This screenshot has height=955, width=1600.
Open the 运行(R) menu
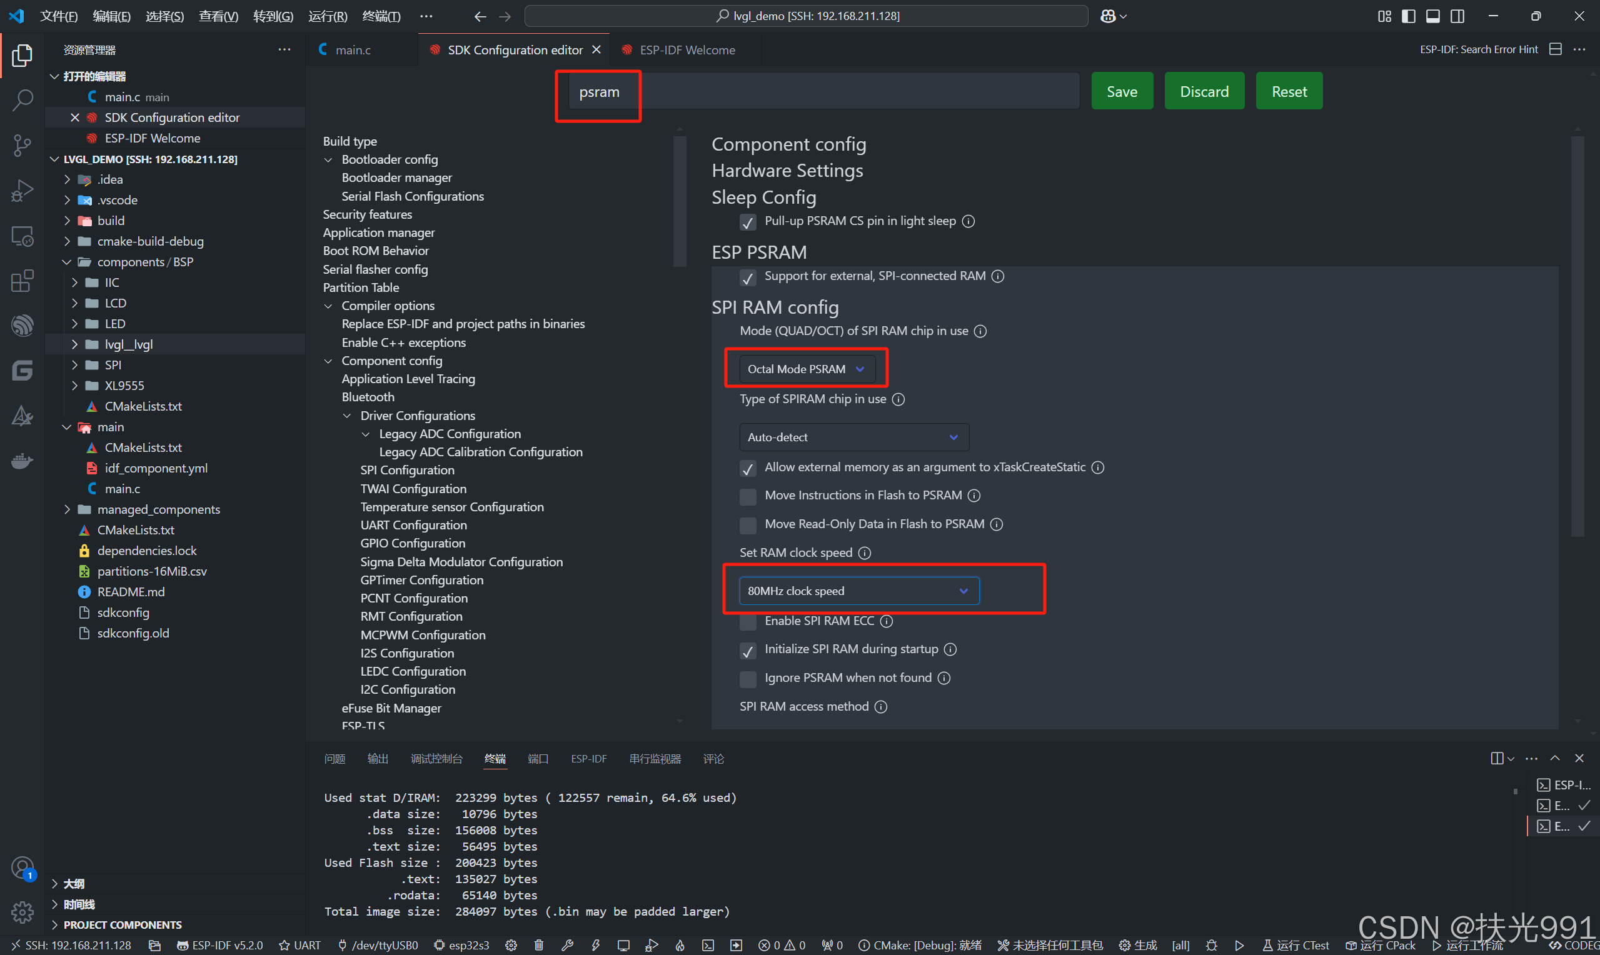(327, 16)
